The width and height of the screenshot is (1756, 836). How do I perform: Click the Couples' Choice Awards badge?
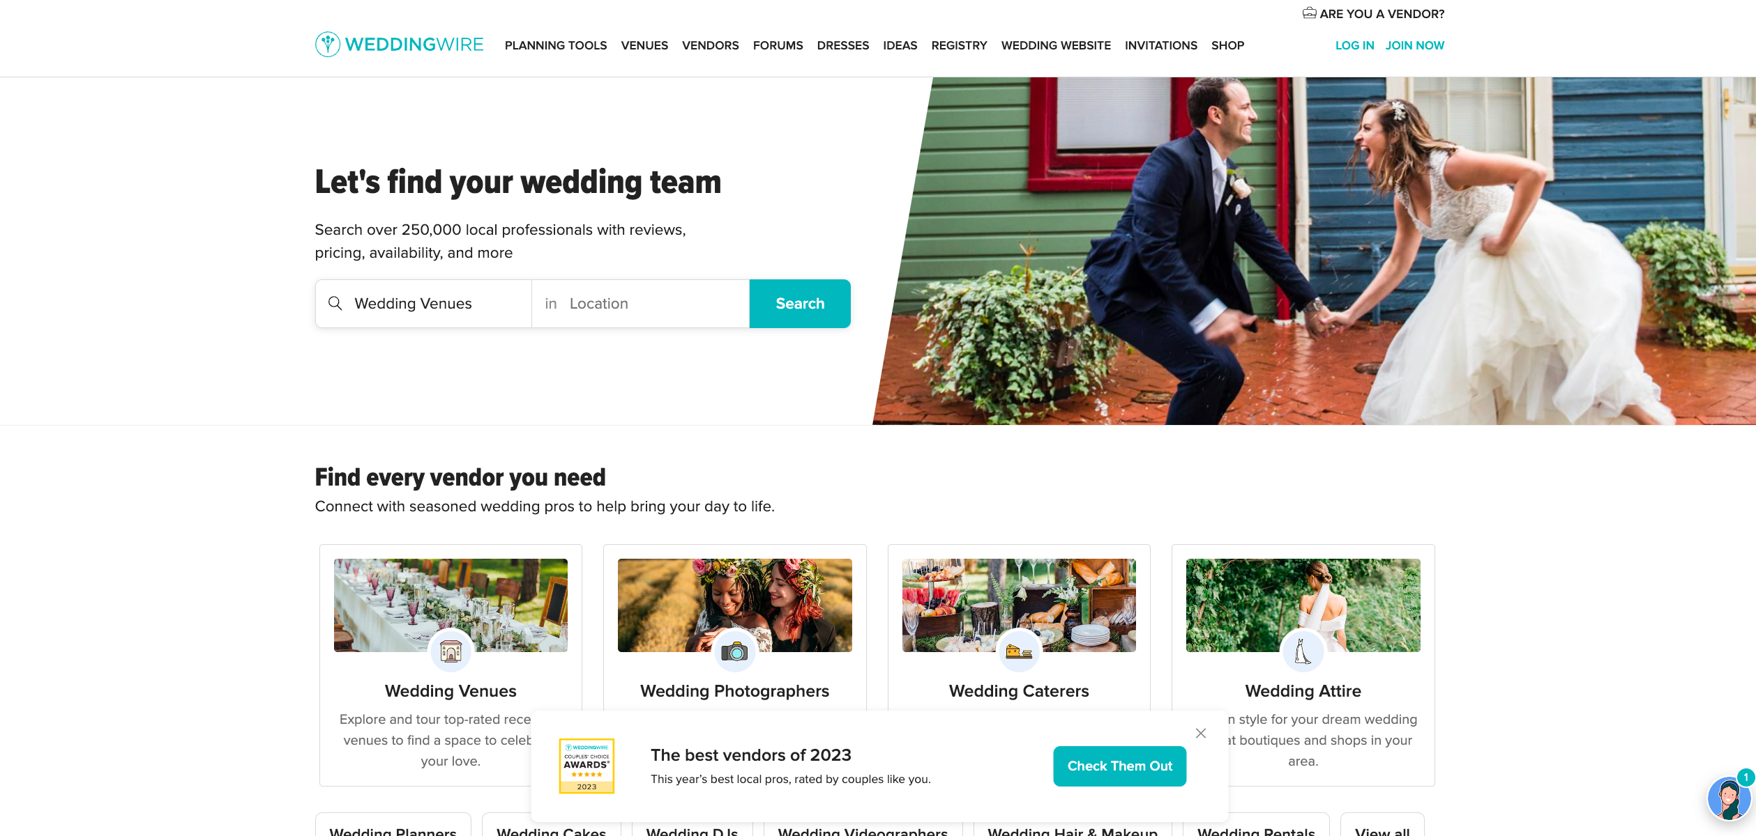pyautogui.click(x=586, y=766)
